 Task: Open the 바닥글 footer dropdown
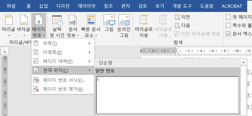(x=24, y=26)
